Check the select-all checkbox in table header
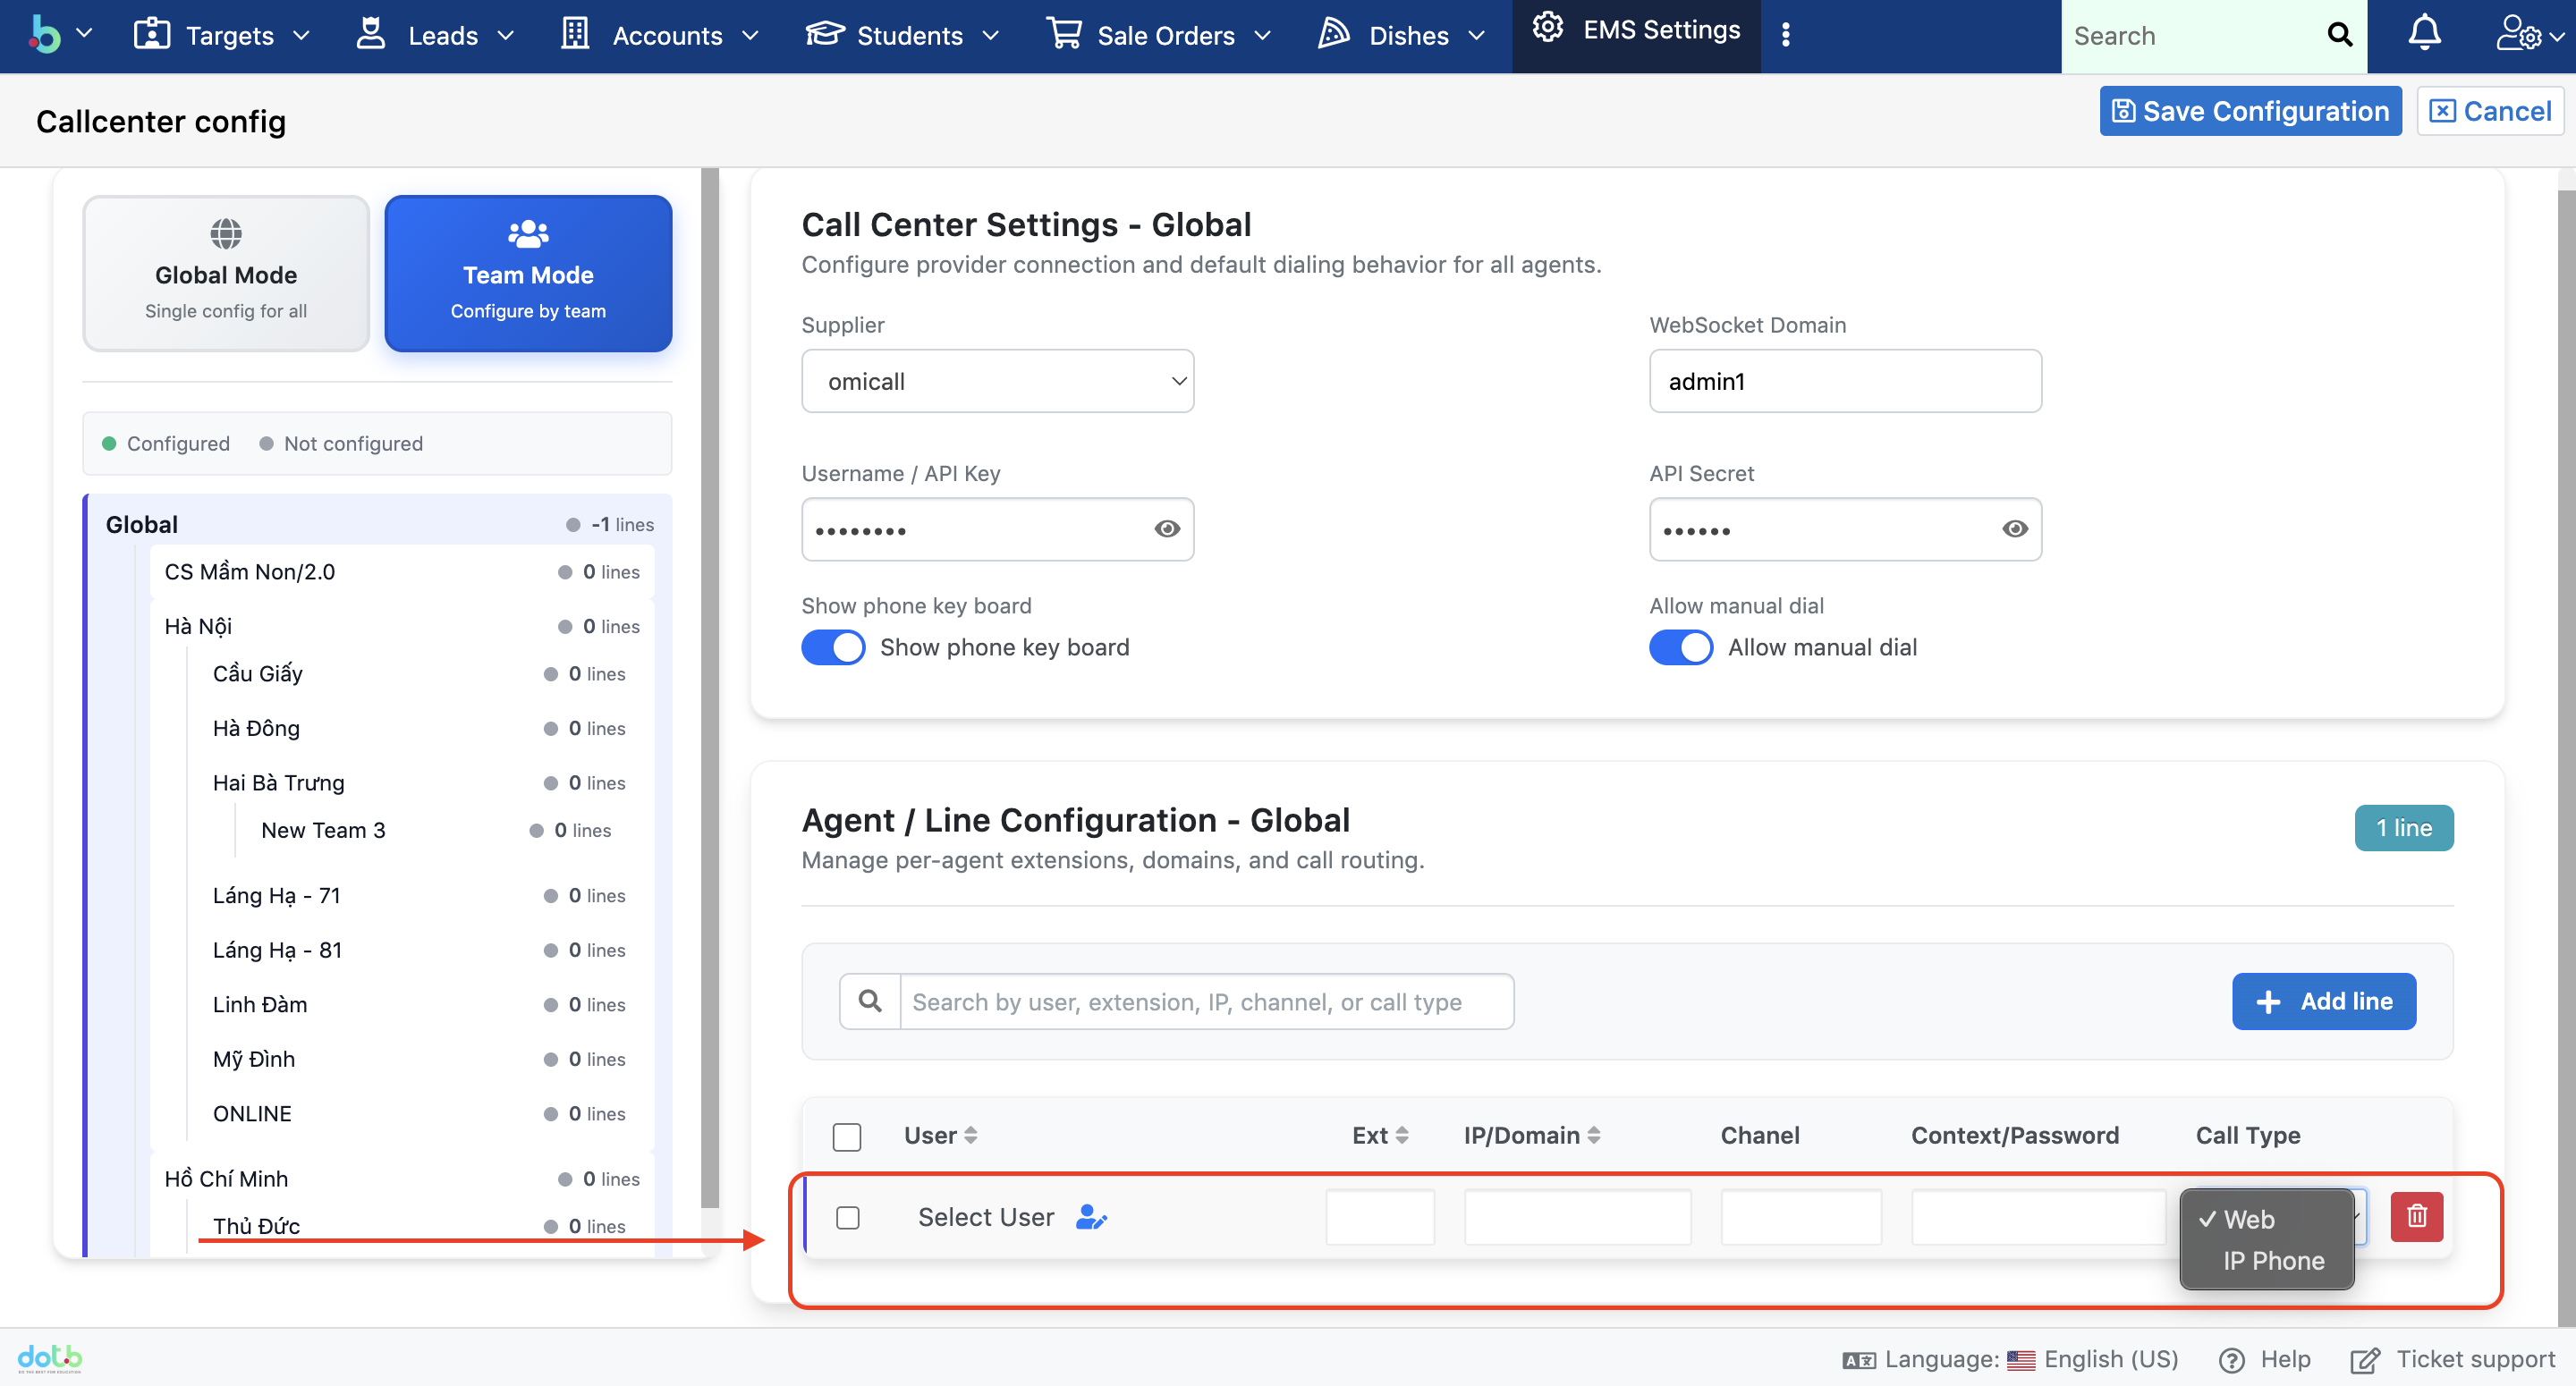Screen dimensions: 2576x1386 pyautogui.click(x=847, y=1136)
